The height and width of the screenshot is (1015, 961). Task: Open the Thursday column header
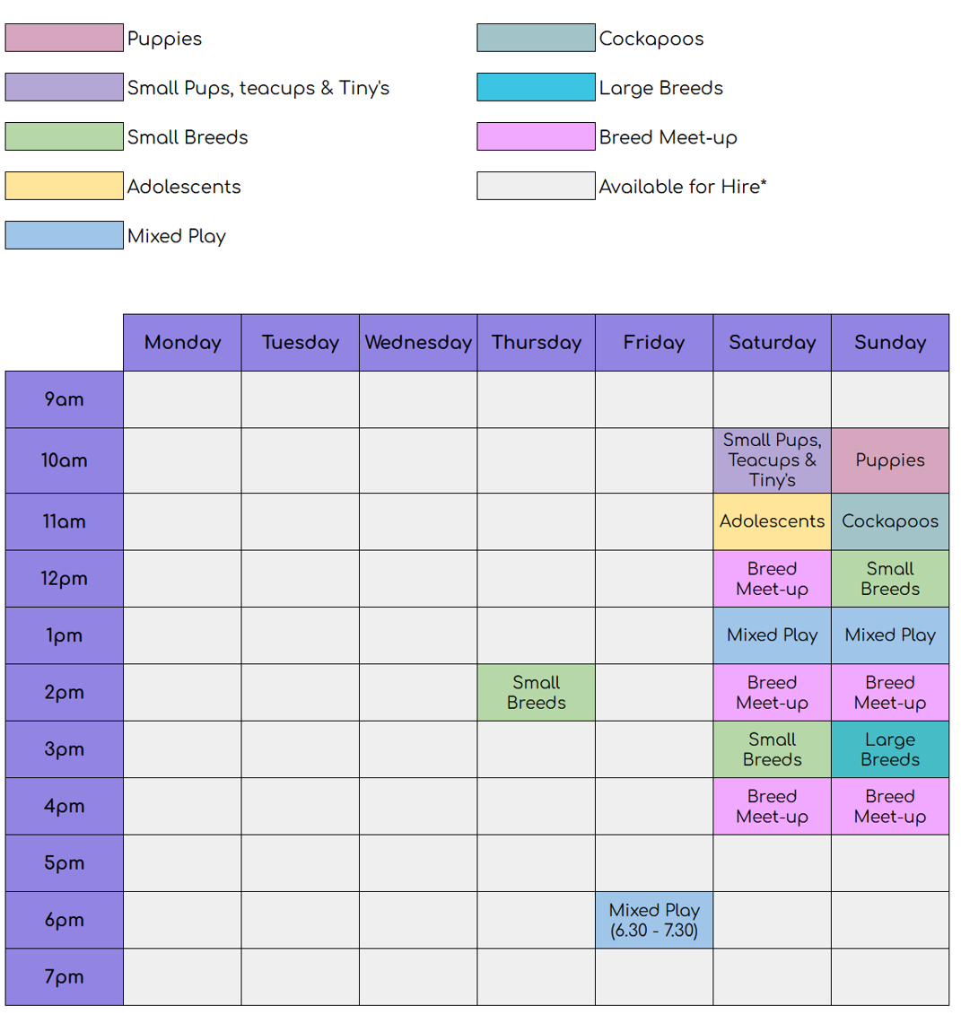537,342
